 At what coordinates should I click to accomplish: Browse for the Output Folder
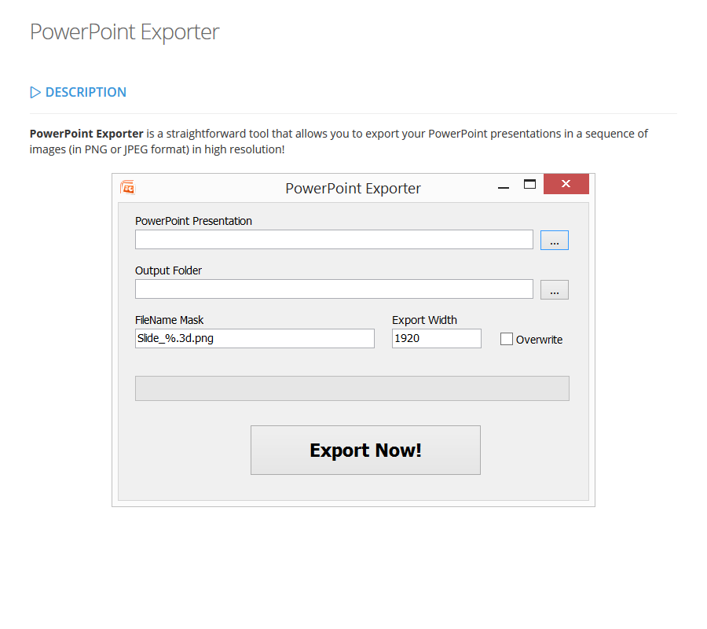click(554, 289)
